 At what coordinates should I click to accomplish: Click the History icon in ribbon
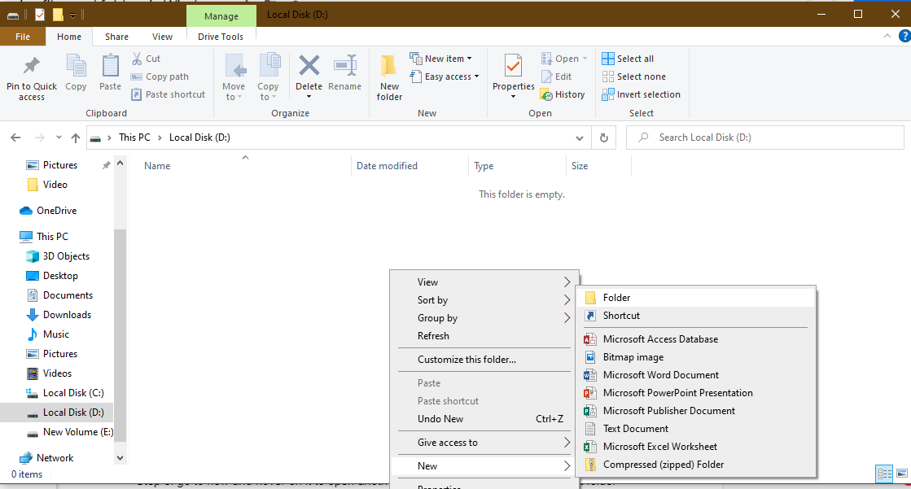(546, 94)
